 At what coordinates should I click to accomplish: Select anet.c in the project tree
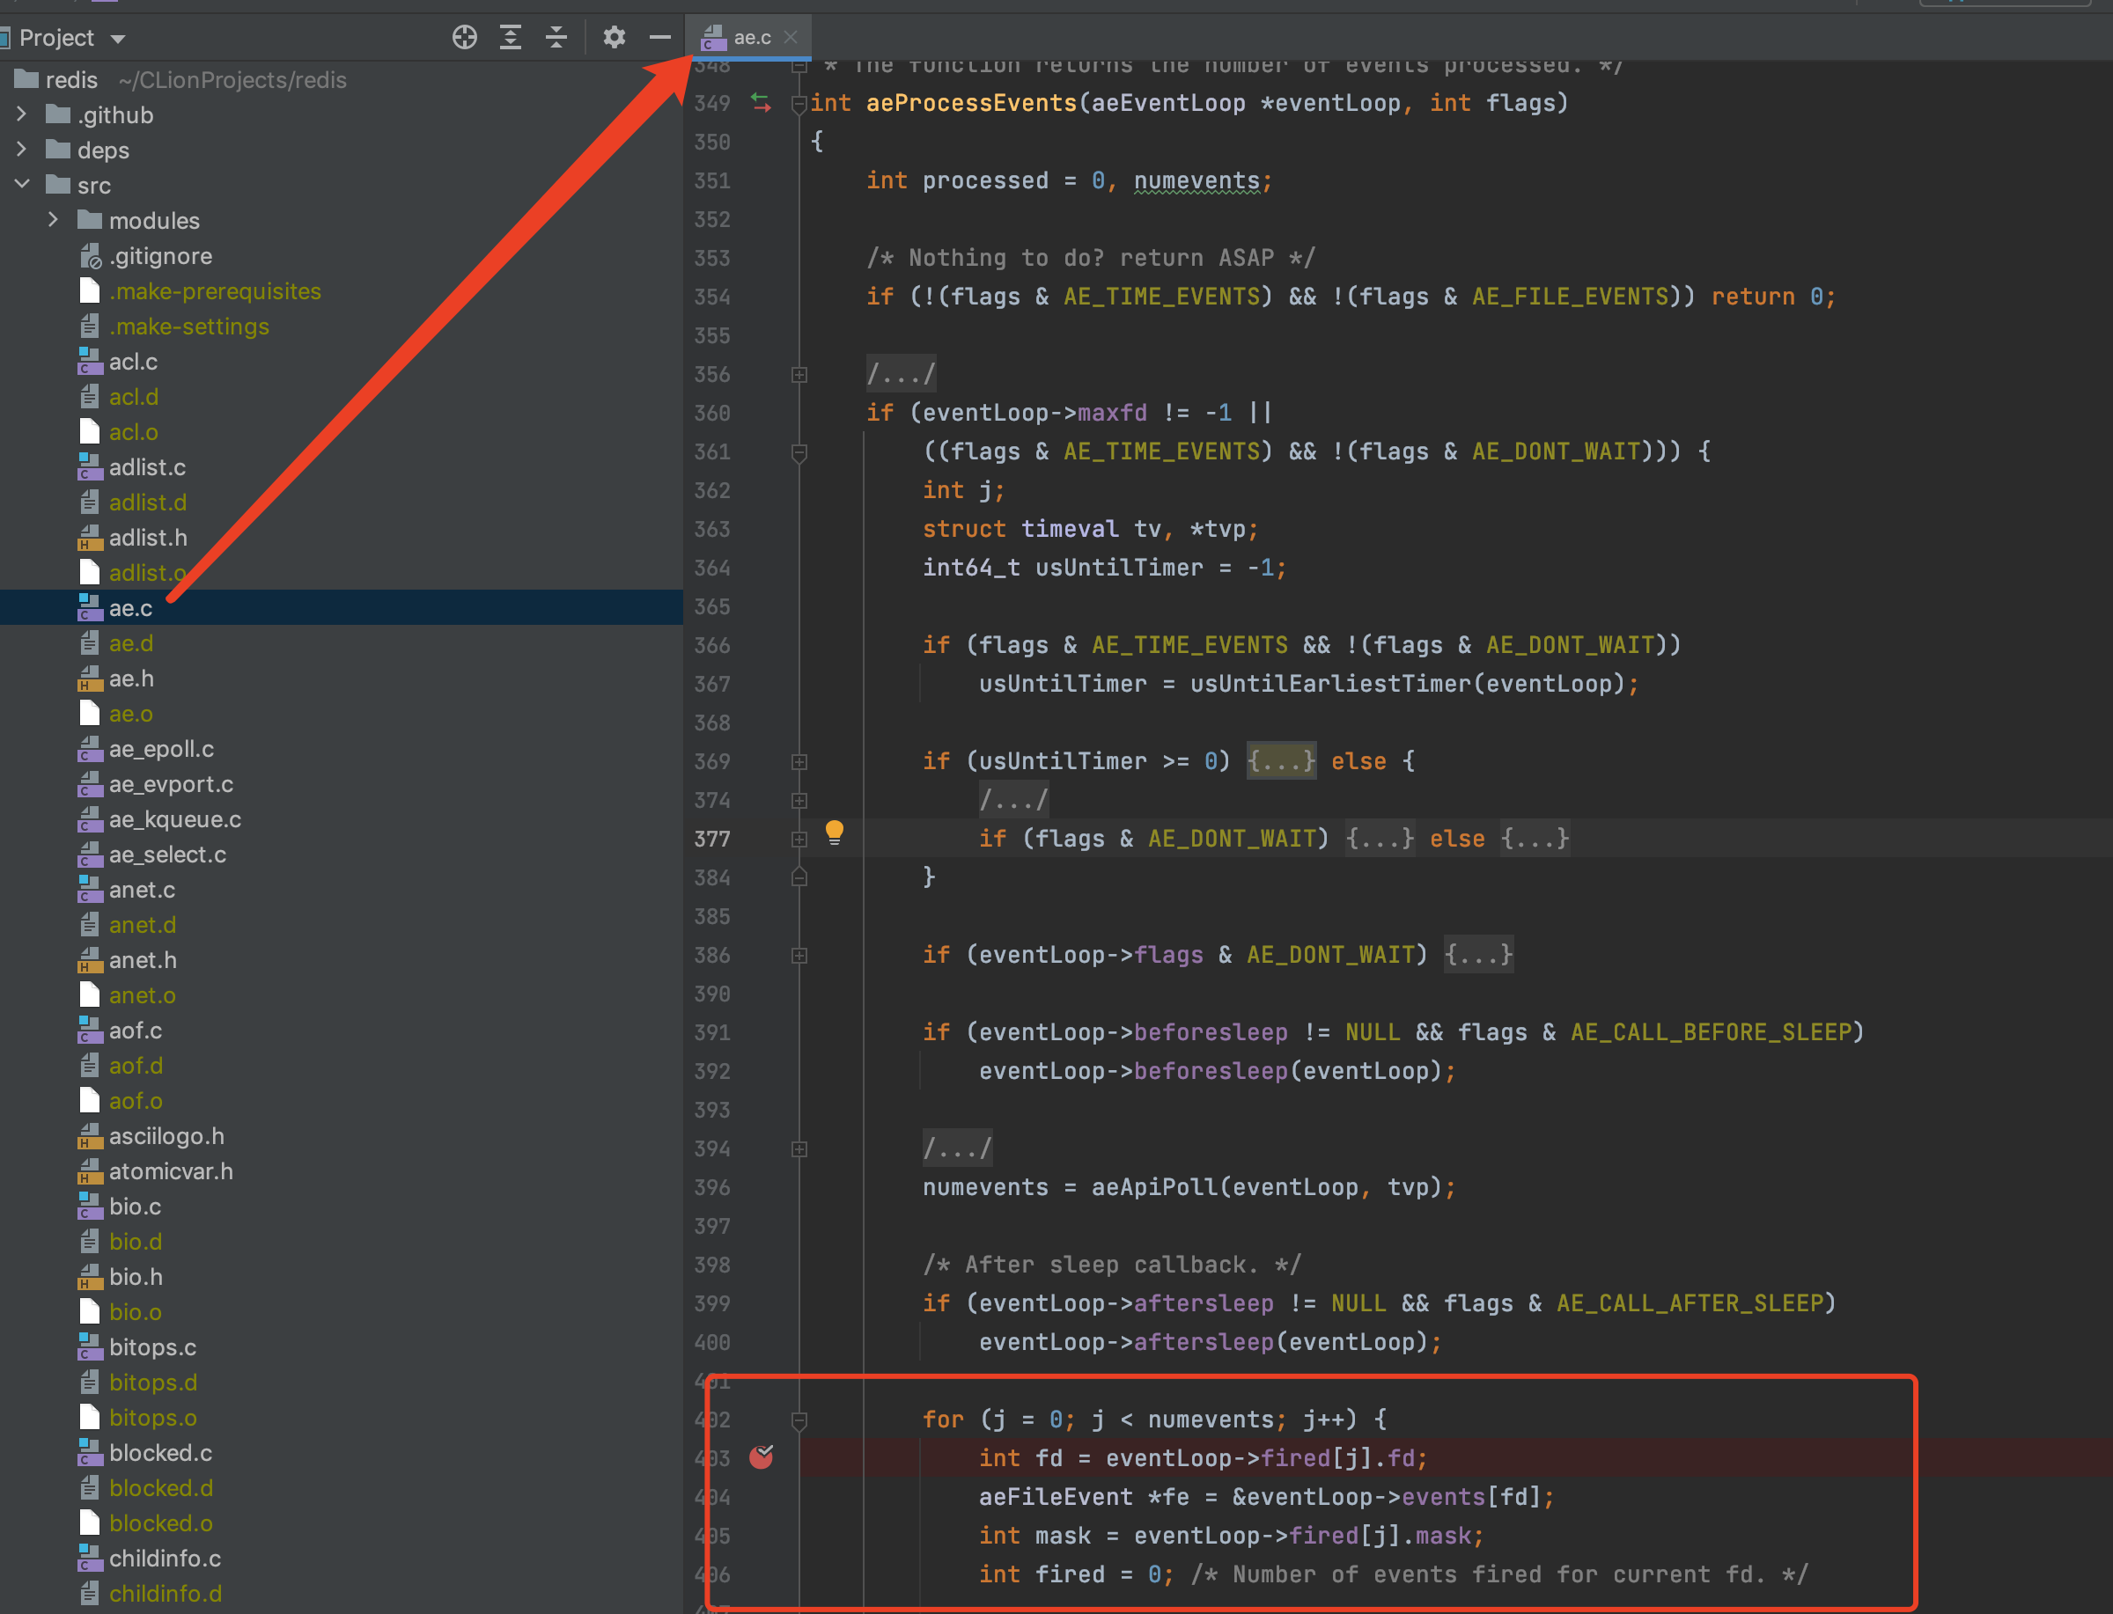(143, 890)
